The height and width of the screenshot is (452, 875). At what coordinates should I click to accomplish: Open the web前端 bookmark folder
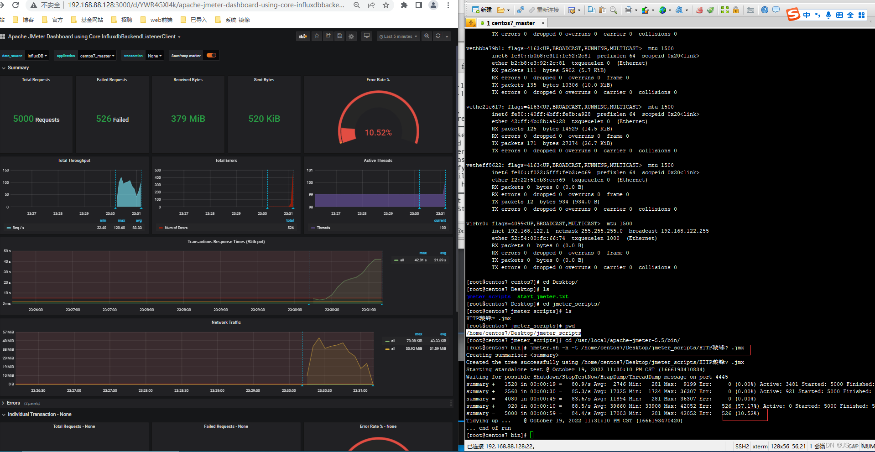tap(156, 20)
